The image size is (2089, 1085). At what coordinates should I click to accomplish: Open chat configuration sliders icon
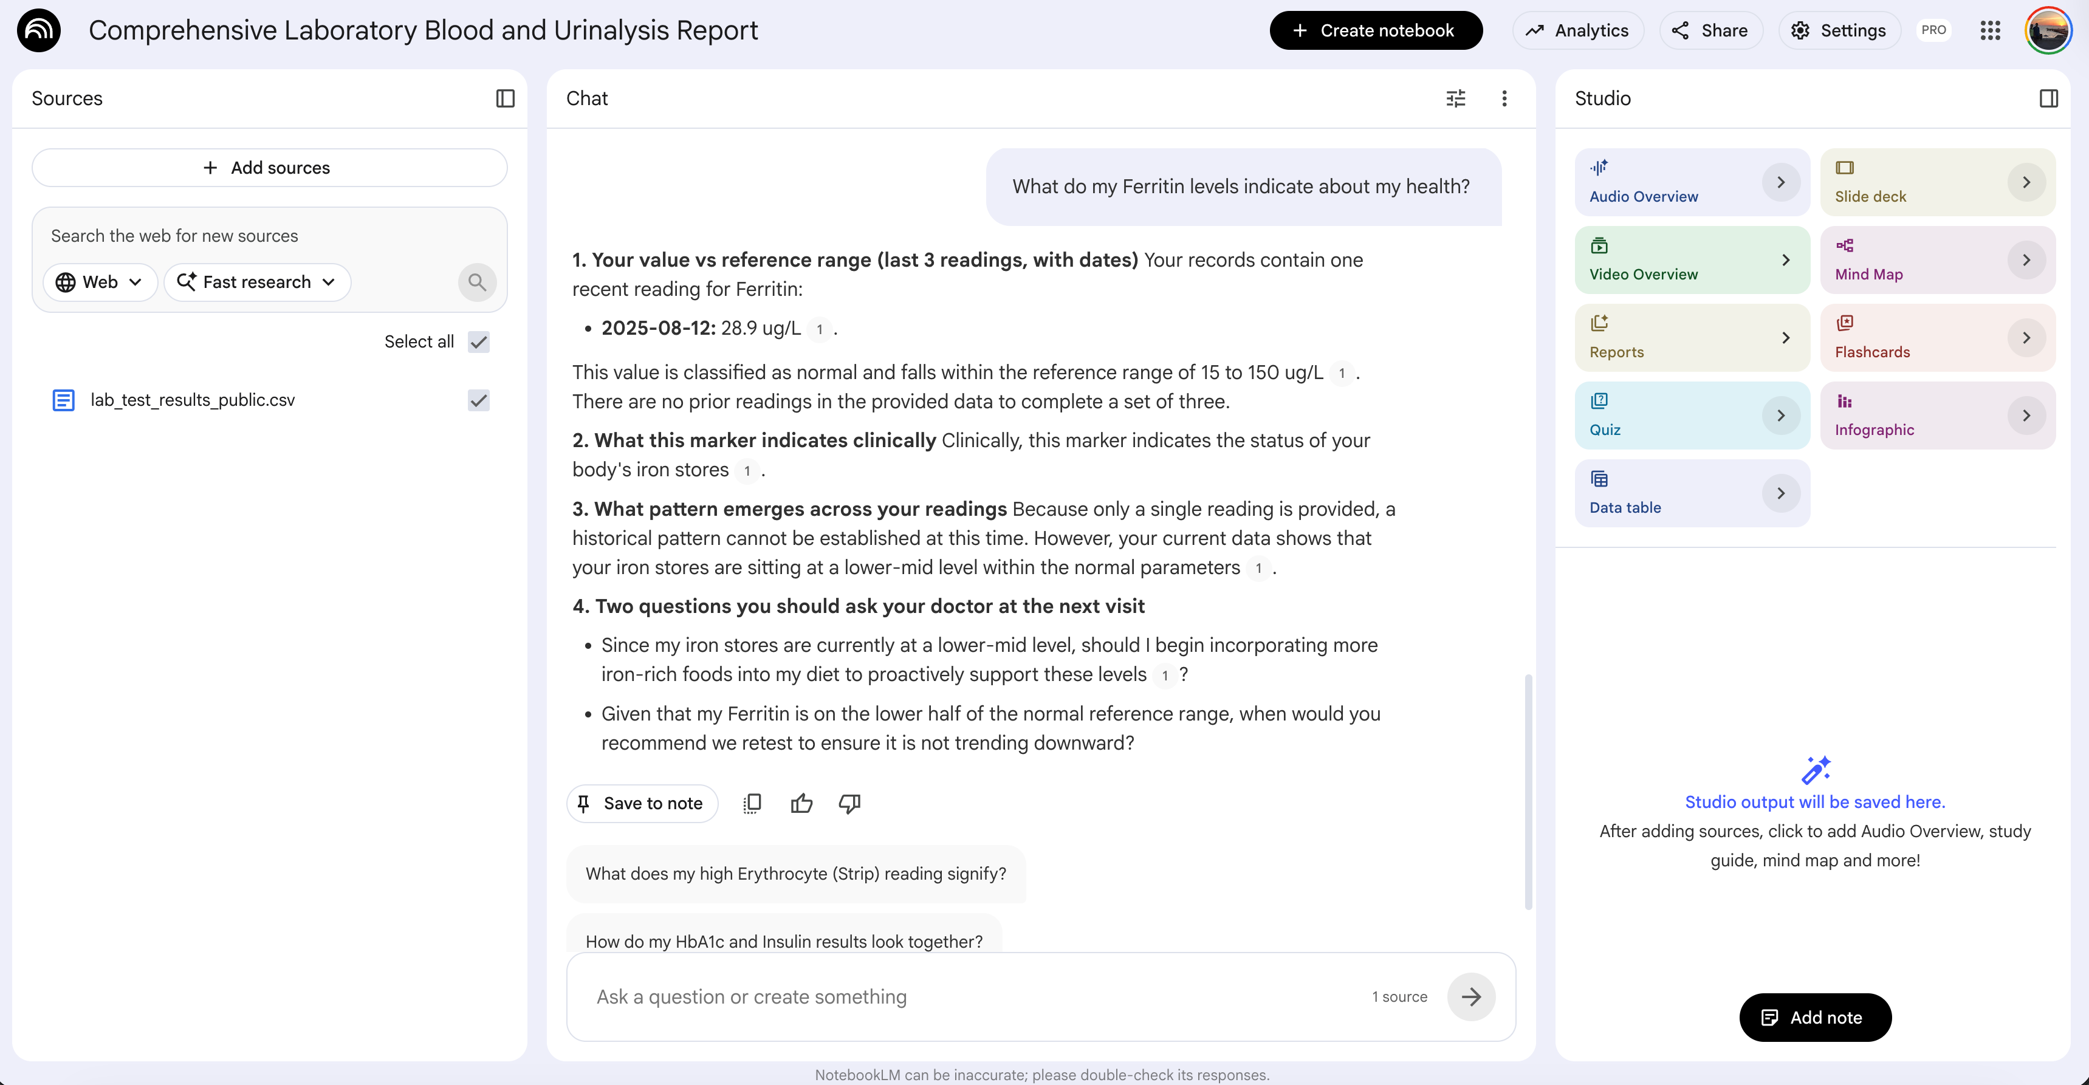1456,98
